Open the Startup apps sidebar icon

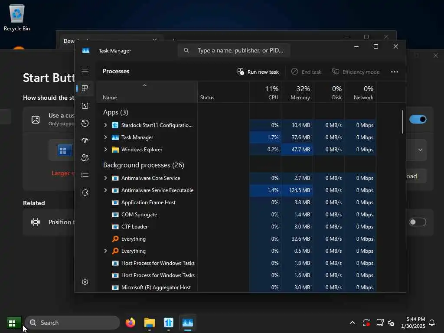[85, 140]
